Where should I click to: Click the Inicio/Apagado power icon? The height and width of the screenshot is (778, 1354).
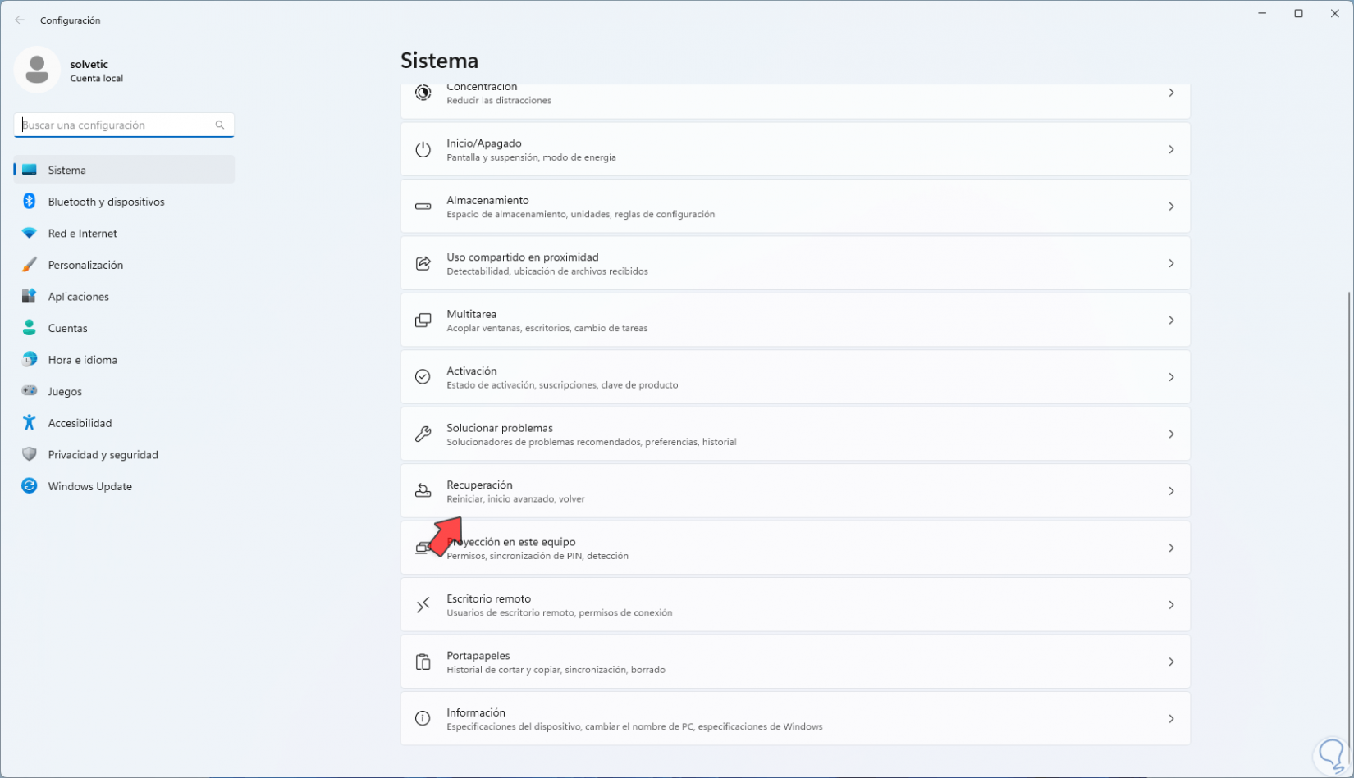point(423,149)
